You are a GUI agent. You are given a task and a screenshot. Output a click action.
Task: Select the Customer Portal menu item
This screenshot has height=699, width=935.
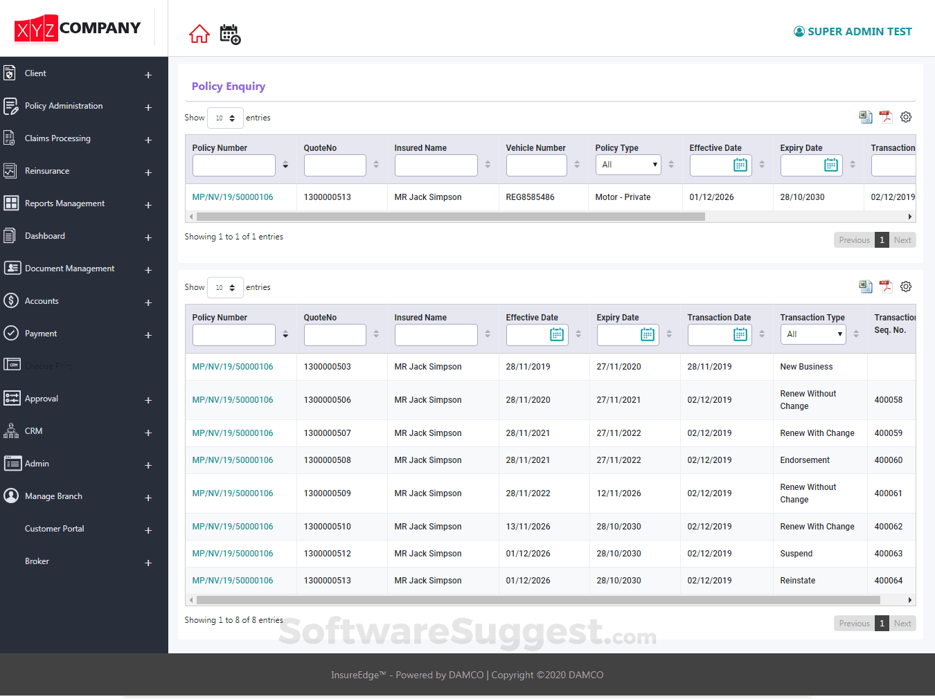point(54,528)
